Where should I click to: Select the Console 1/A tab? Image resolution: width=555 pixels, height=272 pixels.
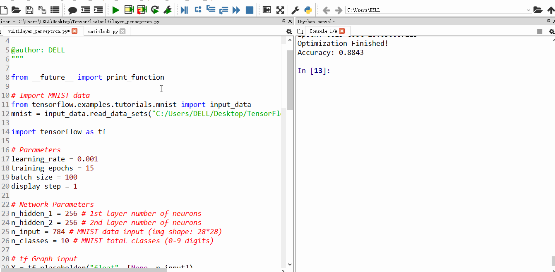324,31
